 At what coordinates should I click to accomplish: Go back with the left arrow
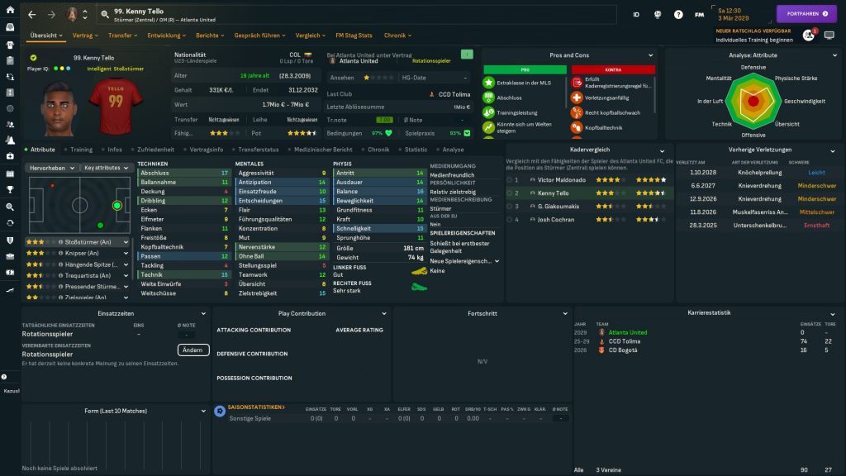[x=32, y=15]
